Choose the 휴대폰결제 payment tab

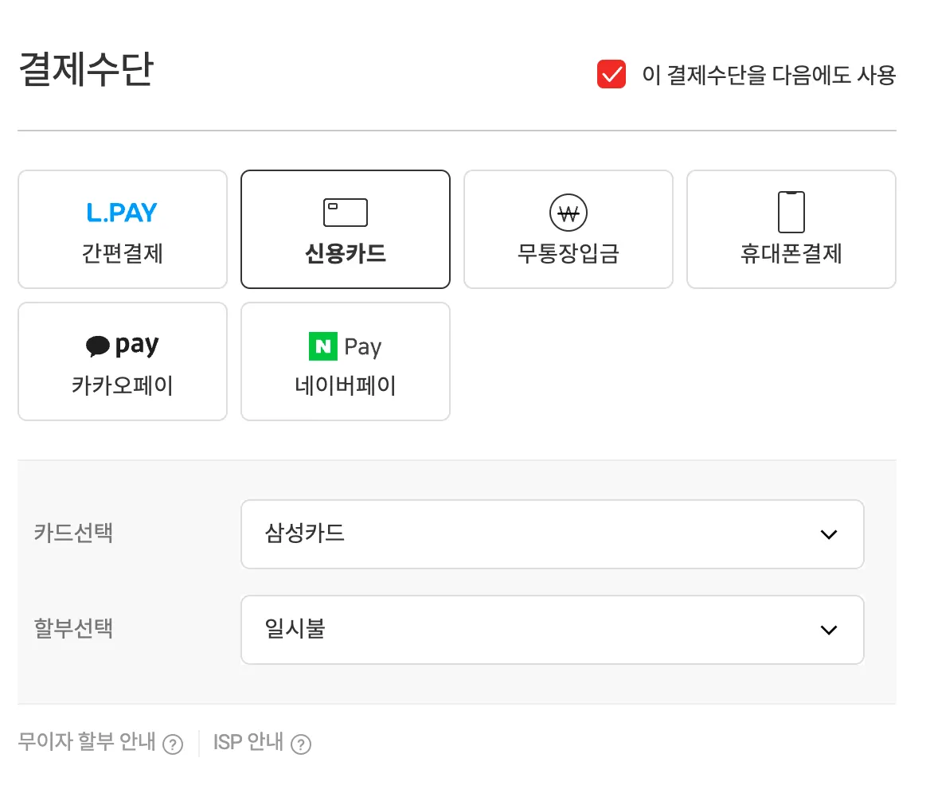(791, 229)
